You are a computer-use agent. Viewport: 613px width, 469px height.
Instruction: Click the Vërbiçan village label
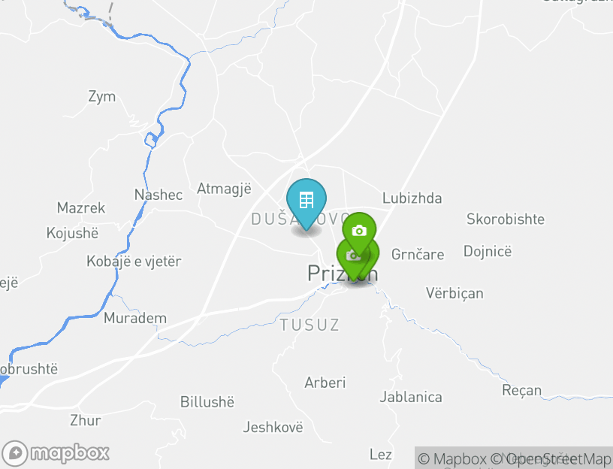[454, 293]
